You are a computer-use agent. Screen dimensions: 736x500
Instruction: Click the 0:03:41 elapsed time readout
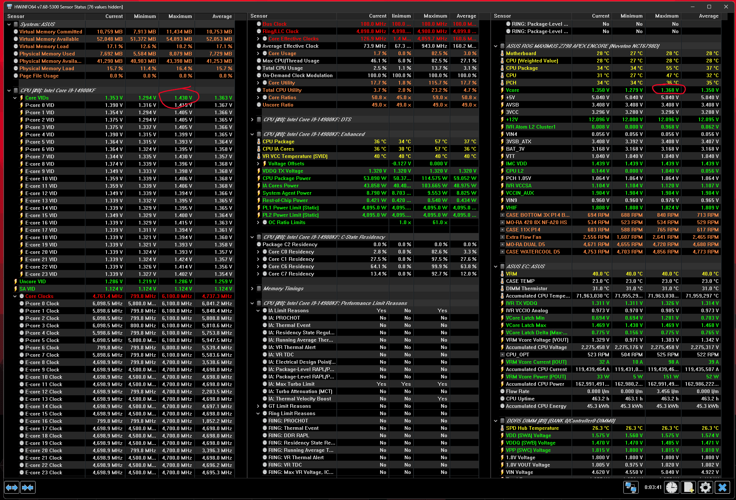pyautogui.click(x=653, y=488)
